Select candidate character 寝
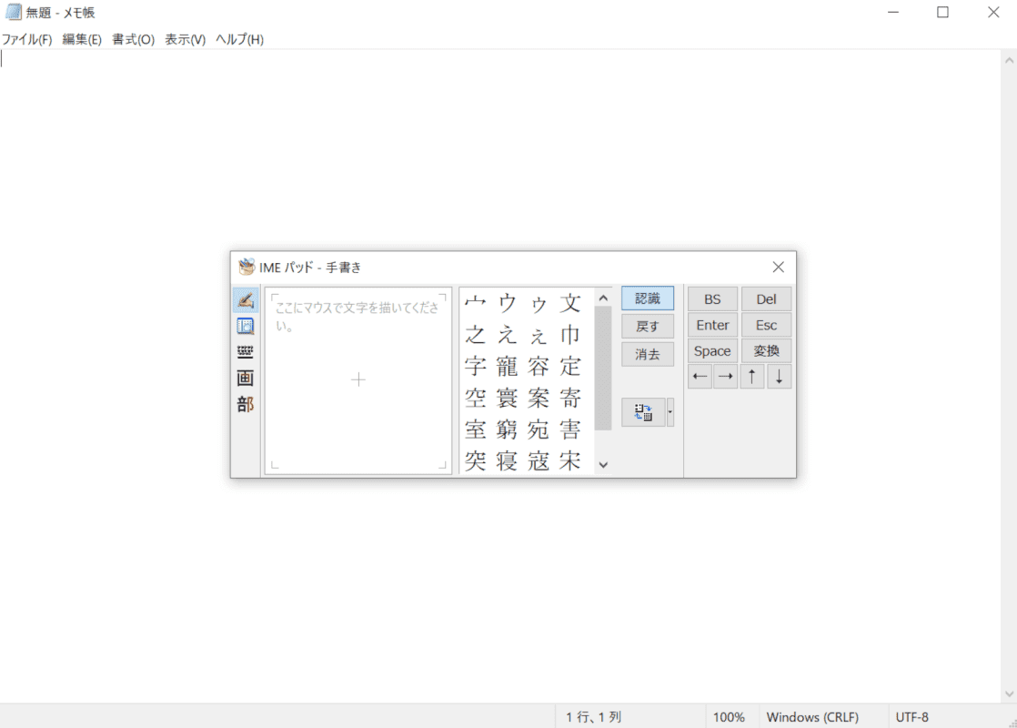1017x728 pixels. 507,460
